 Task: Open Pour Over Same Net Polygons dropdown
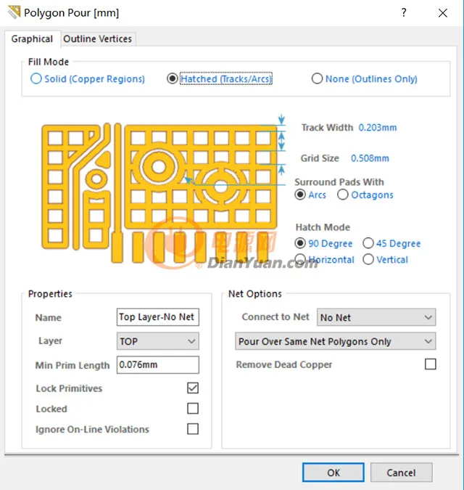click(x=336, y=341)
